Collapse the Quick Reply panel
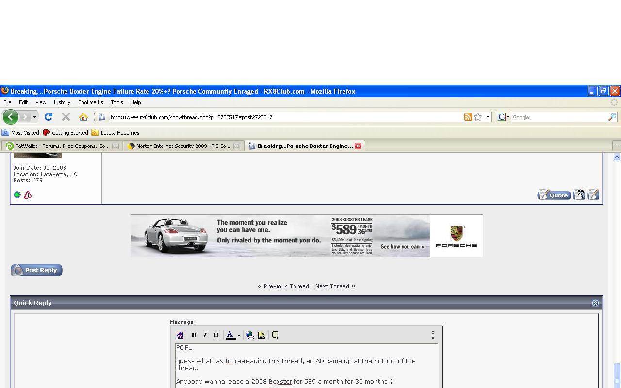 tap(595, 303)
